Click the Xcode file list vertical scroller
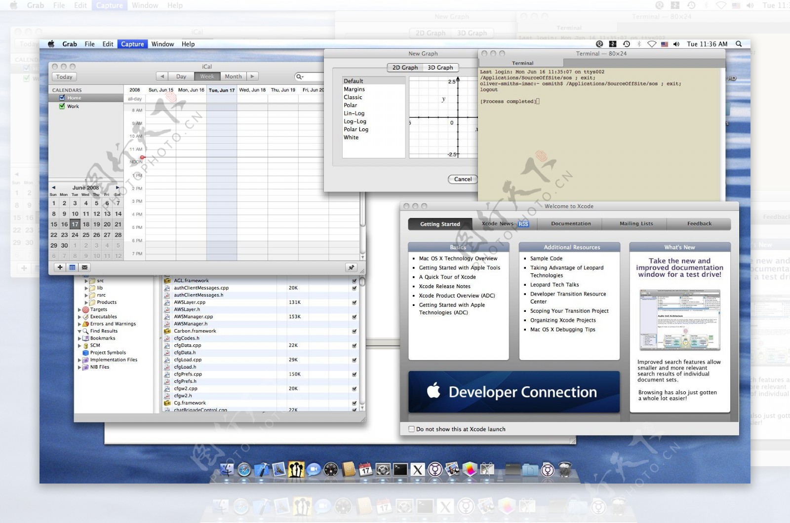 [x=362, y=282]
